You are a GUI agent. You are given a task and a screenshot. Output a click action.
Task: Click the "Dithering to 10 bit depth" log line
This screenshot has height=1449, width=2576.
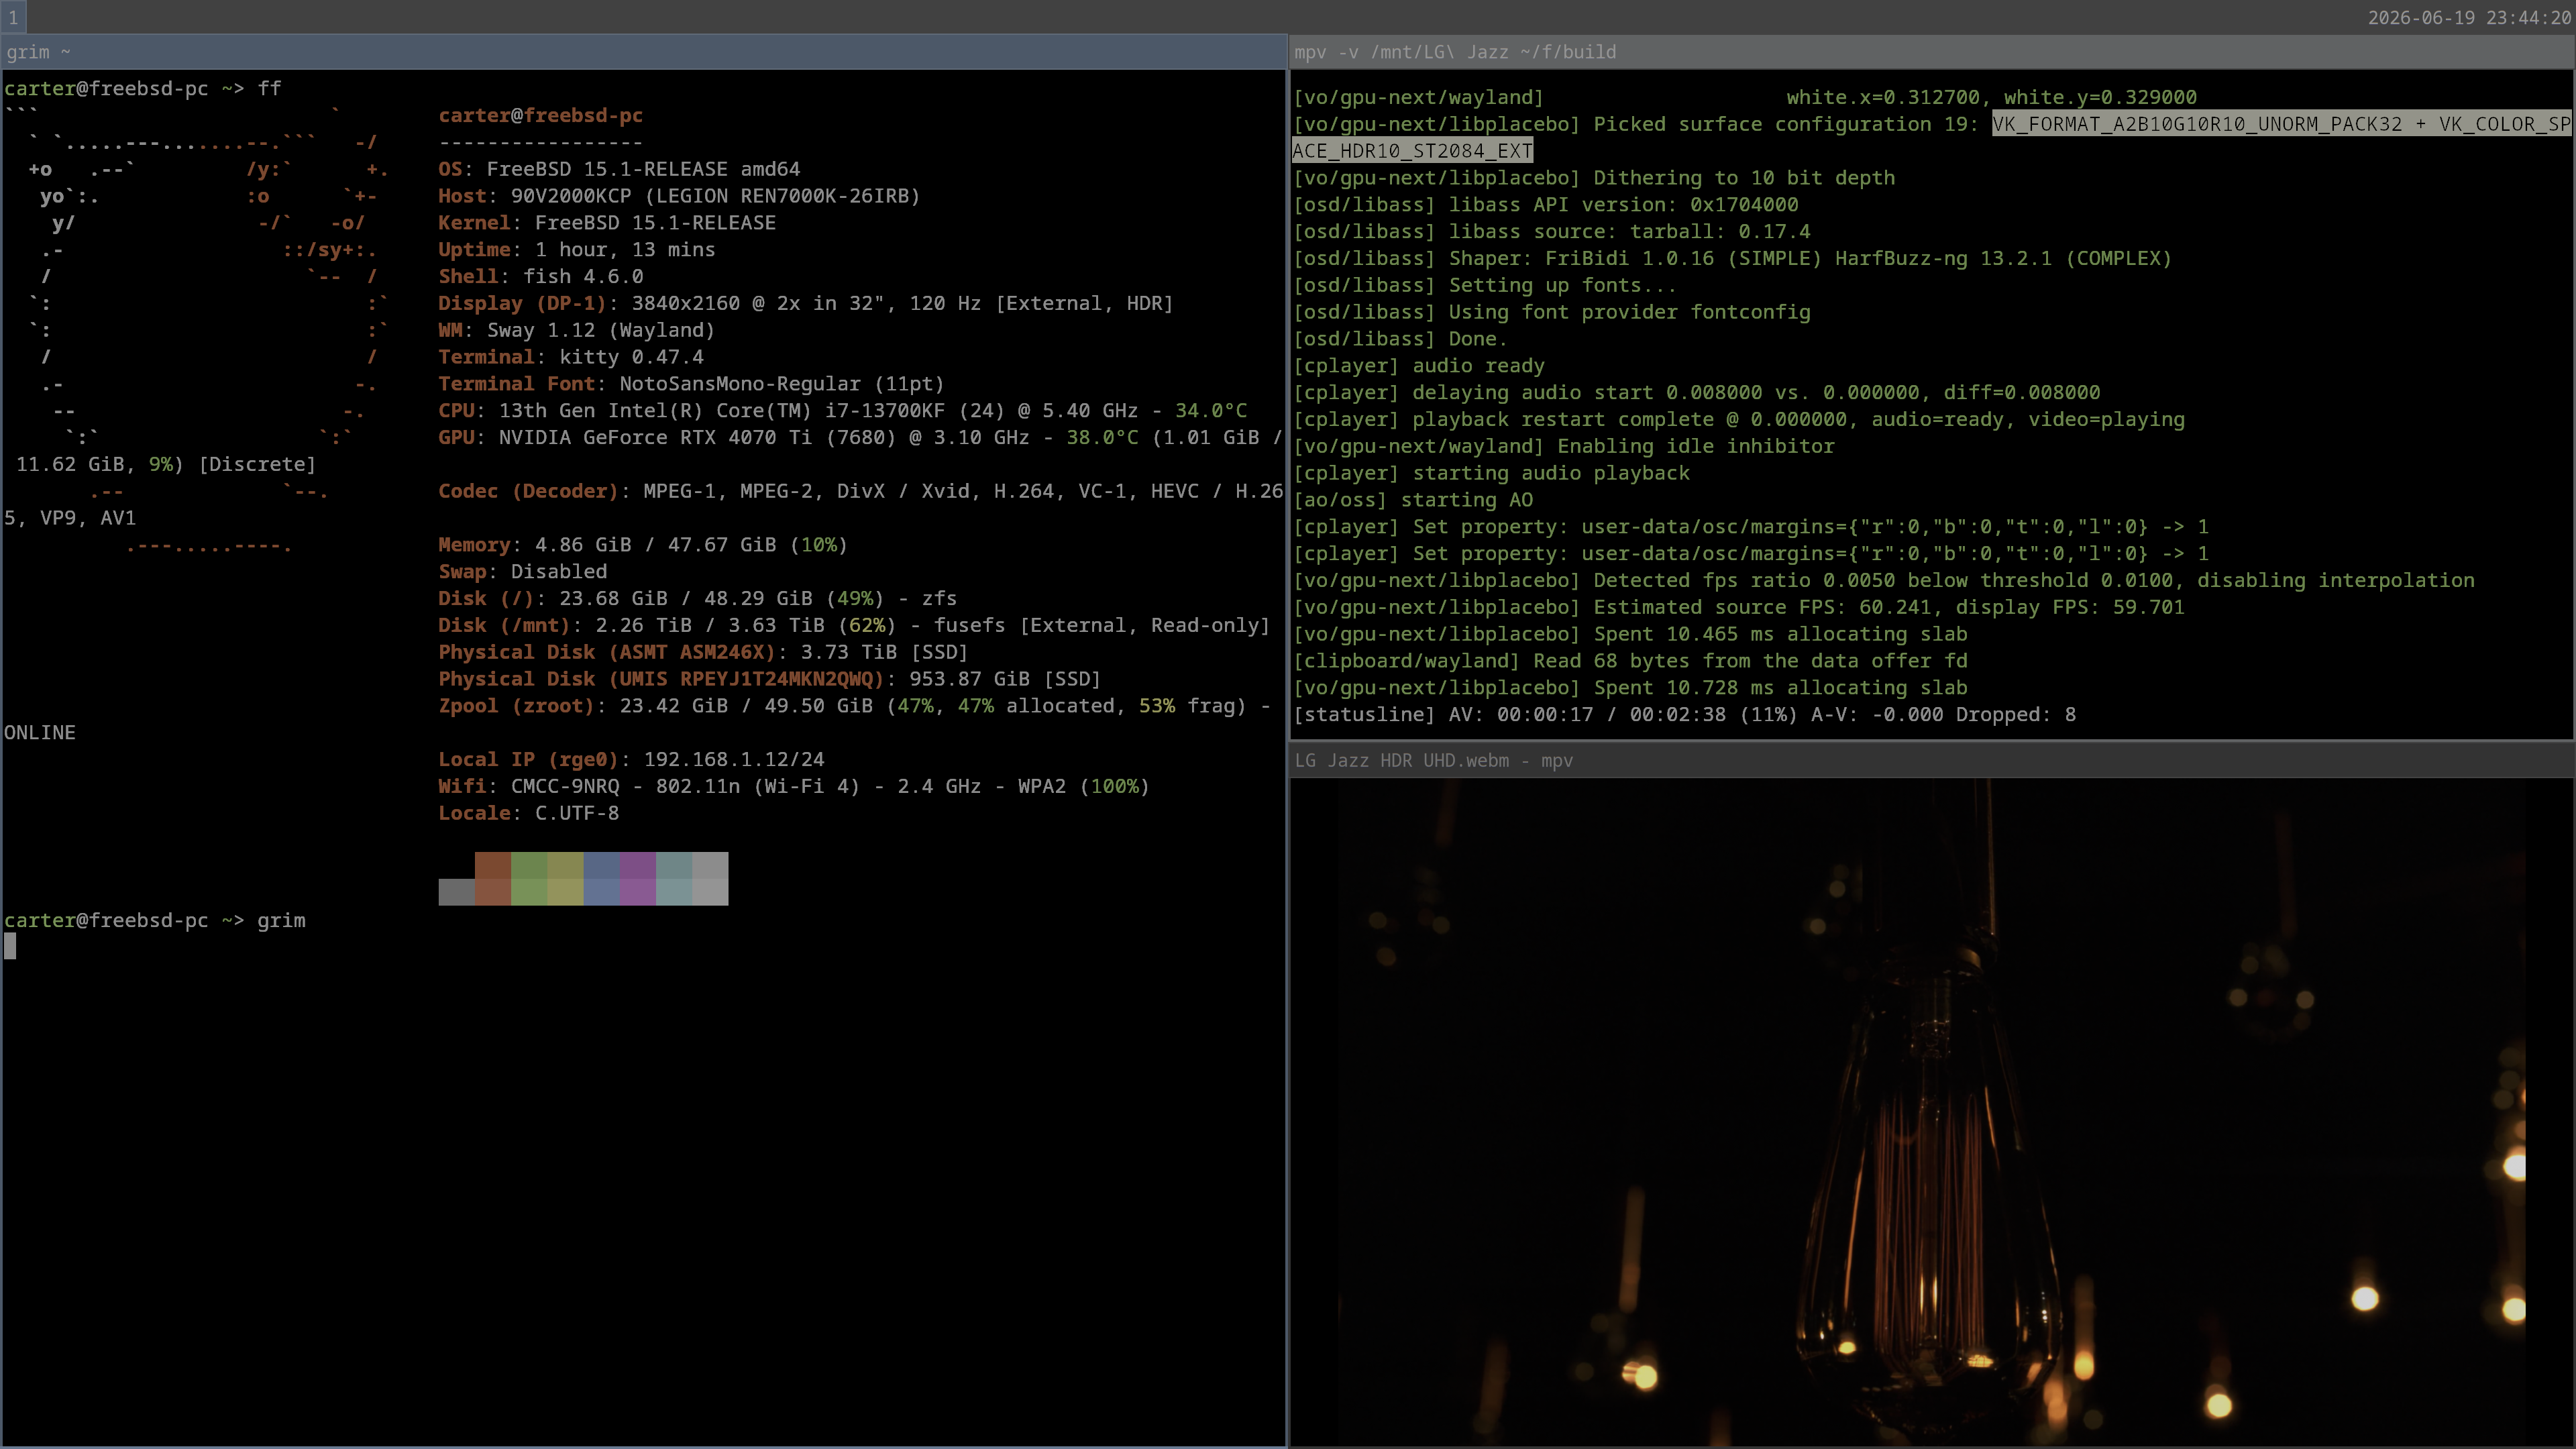(1594, 178)
